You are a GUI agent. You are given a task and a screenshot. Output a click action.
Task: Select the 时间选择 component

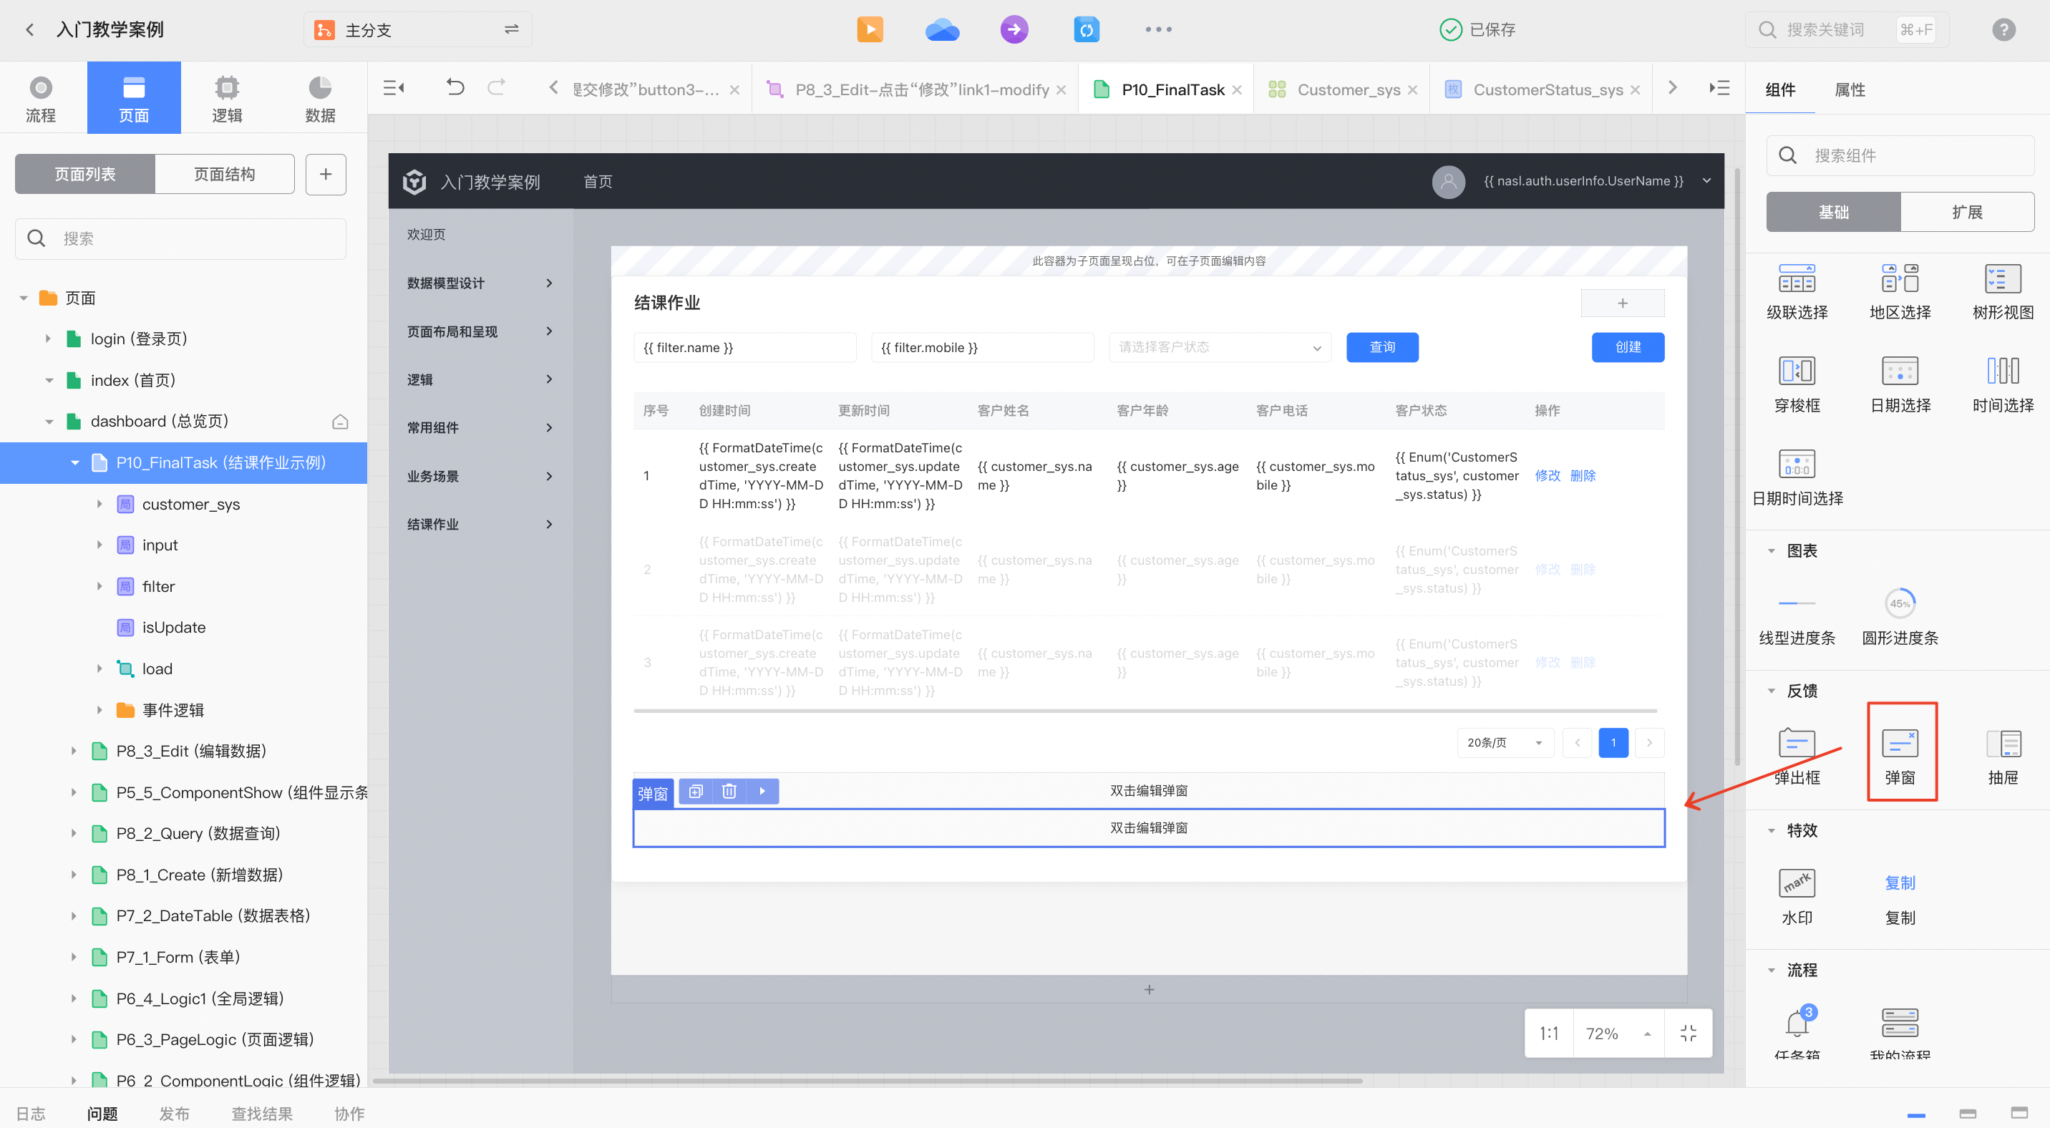[x=2002, y=385]
